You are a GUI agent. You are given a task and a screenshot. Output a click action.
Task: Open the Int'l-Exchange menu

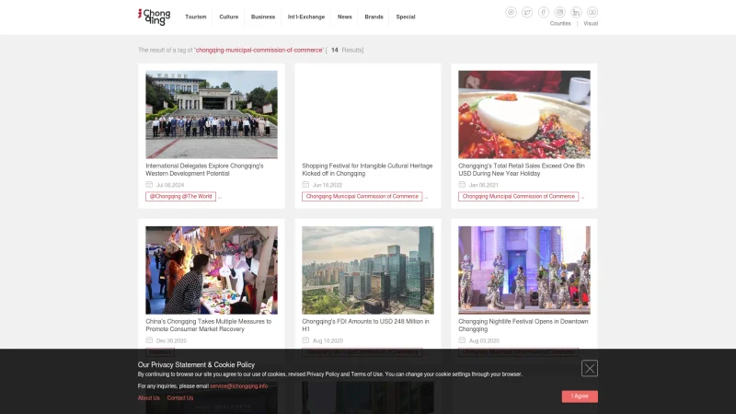click(306, 17)
